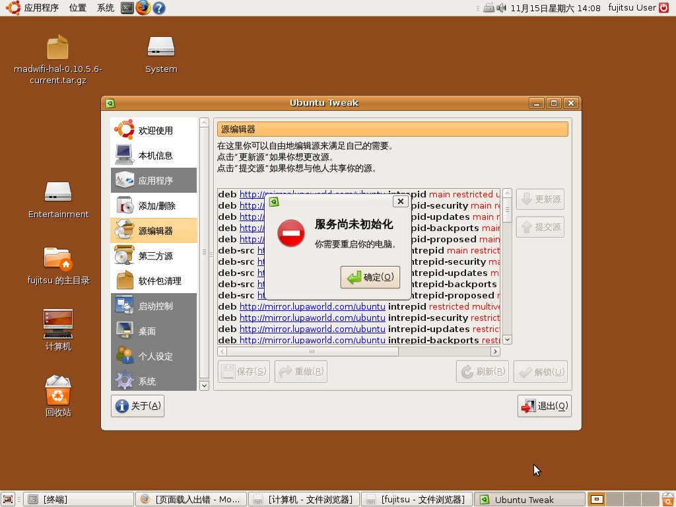This screenshot has width=676, height=507.
Task: Click source list horizontal scrollbar left arrow
Action: [222, 351]
